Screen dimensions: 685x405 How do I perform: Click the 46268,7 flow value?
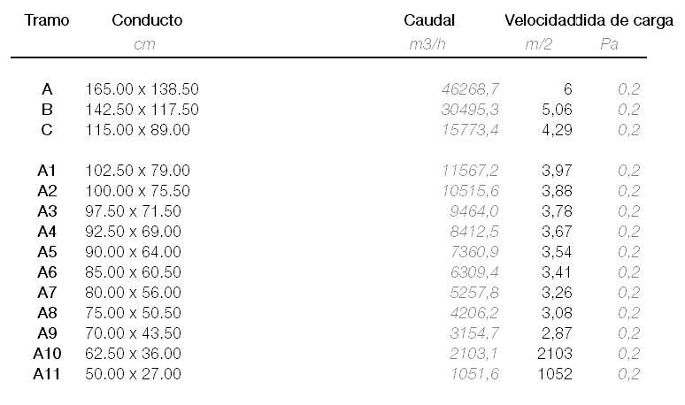tap(470, 89)
